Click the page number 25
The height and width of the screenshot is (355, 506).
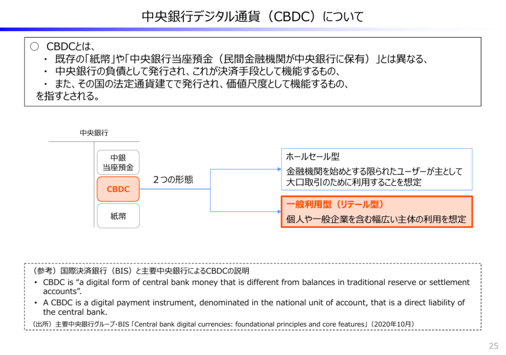pos(493,345)
